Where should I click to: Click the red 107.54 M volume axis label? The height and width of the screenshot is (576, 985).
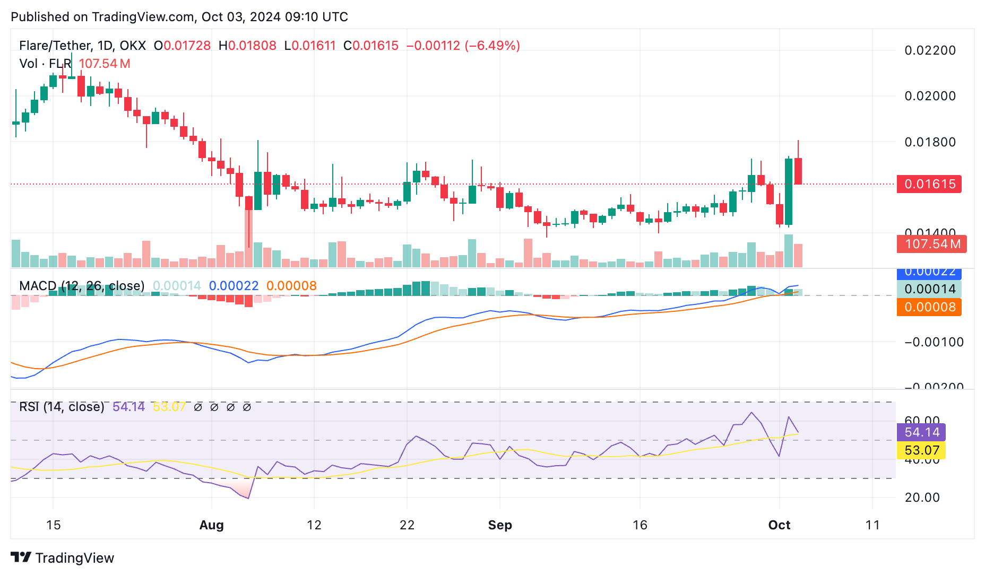pyautogui.click(x=931, y=244)
